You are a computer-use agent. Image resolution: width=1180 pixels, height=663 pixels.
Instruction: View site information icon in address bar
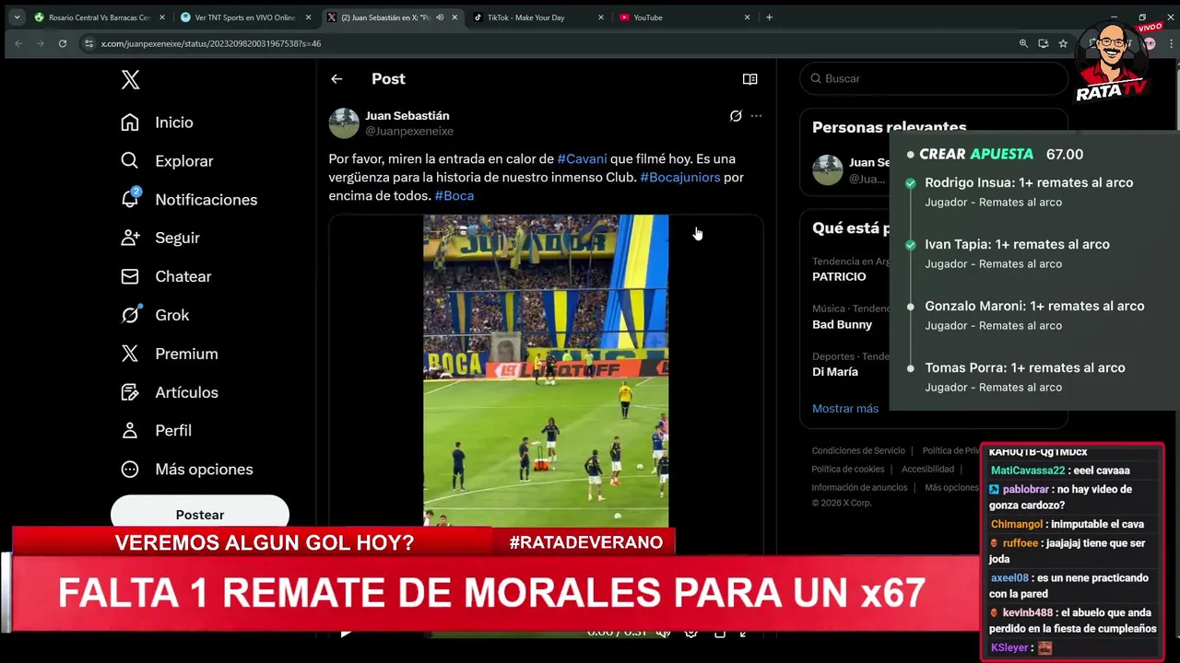click(88, 43)
